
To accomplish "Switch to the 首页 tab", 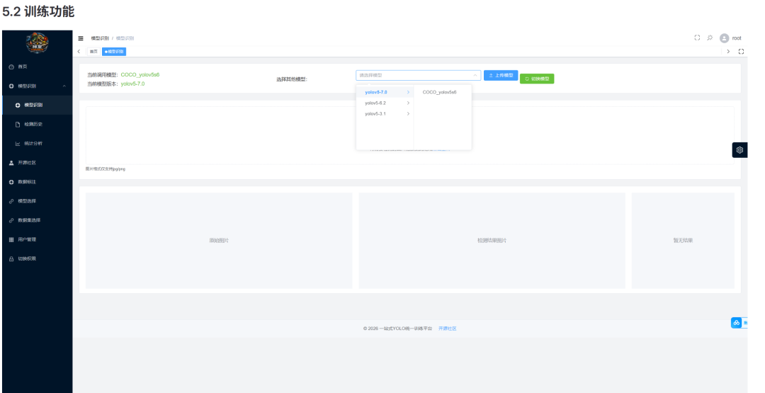I will 93,51.
